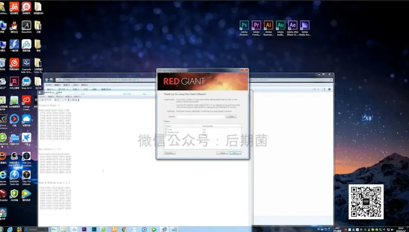This screenshot has height=232, width=409.
Task: Click Explorer search box
Action: pos(291,80)
